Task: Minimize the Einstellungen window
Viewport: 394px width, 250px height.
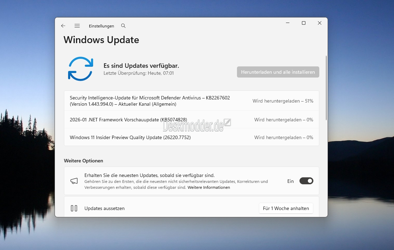Action: (288, 23)
